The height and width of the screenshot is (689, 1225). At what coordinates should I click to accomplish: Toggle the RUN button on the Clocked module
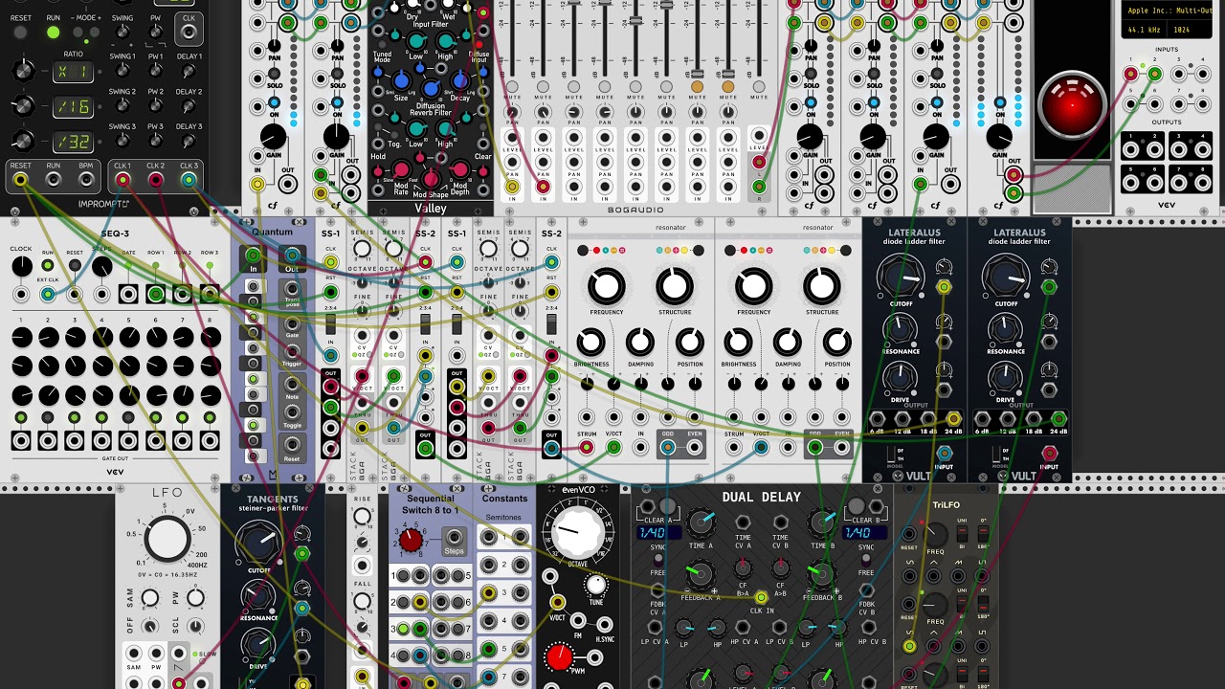(53, 33)
